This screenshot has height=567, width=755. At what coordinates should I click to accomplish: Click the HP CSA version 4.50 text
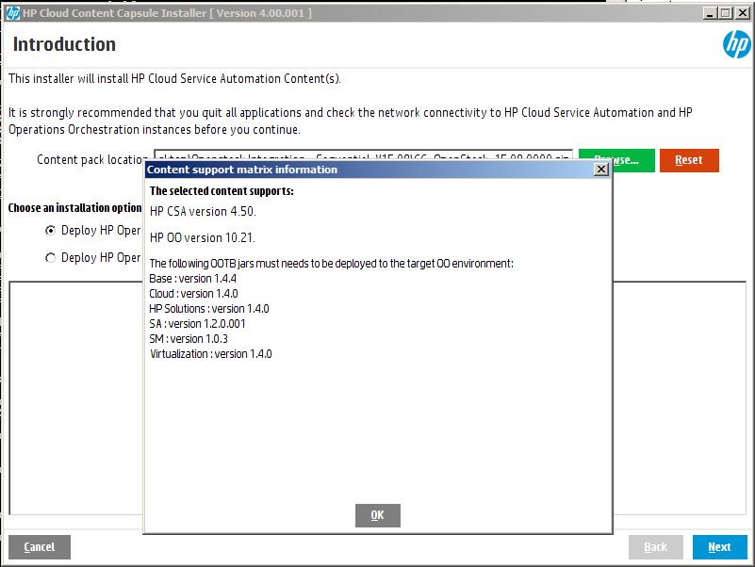(203, 212)
